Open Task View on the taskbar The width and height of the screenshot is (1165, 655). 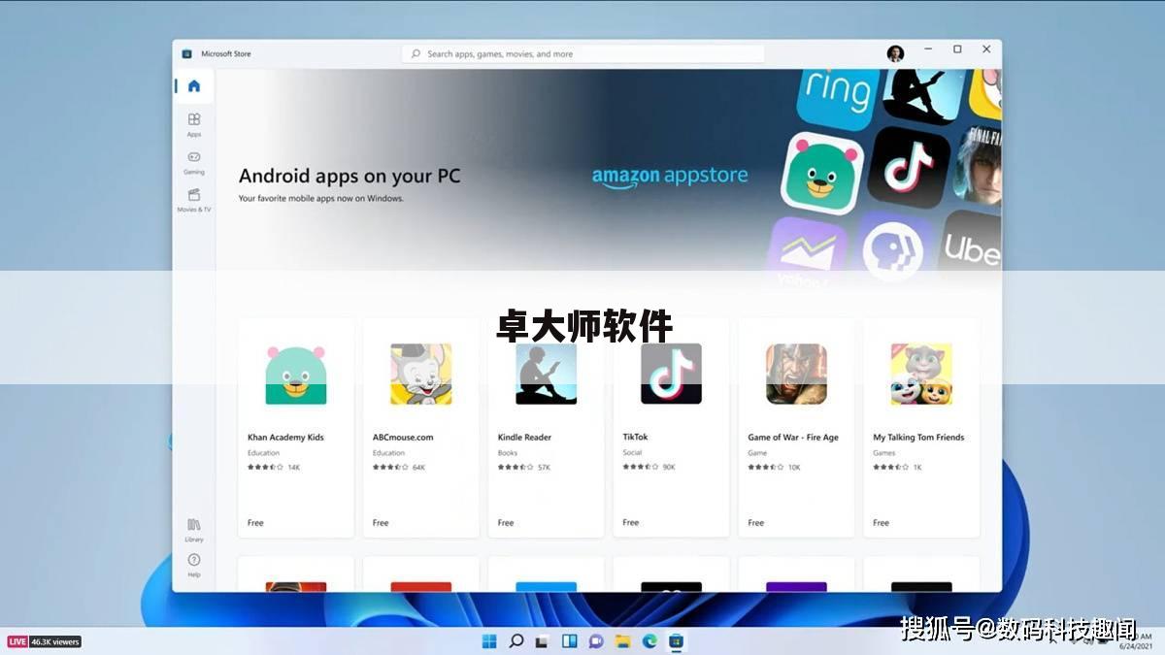click(x=543, y=641)
